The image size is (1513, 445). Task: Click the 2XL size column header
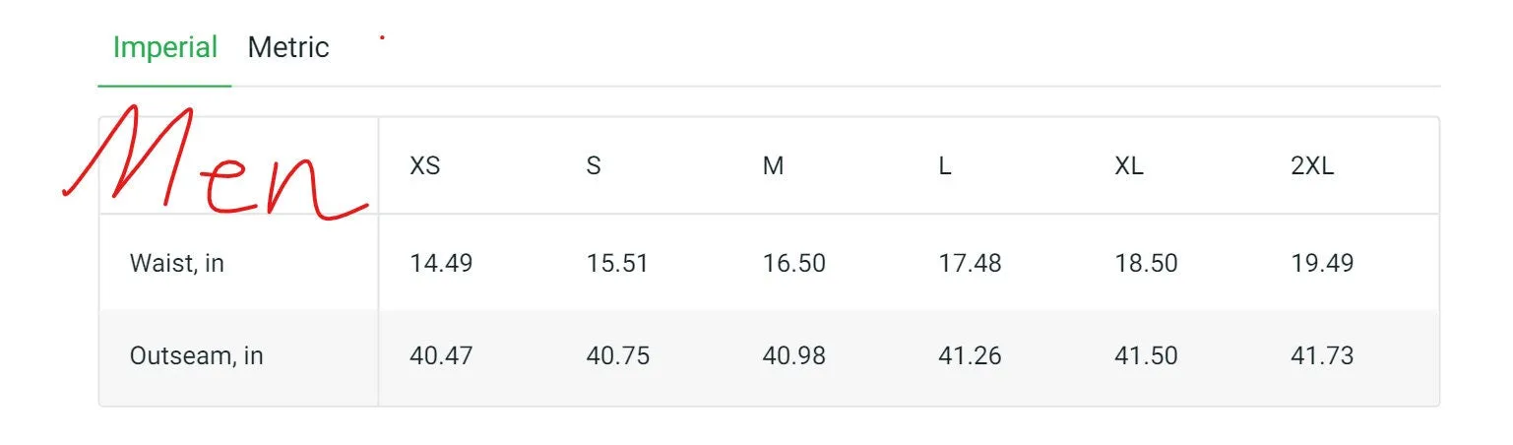pos(1312,166)
